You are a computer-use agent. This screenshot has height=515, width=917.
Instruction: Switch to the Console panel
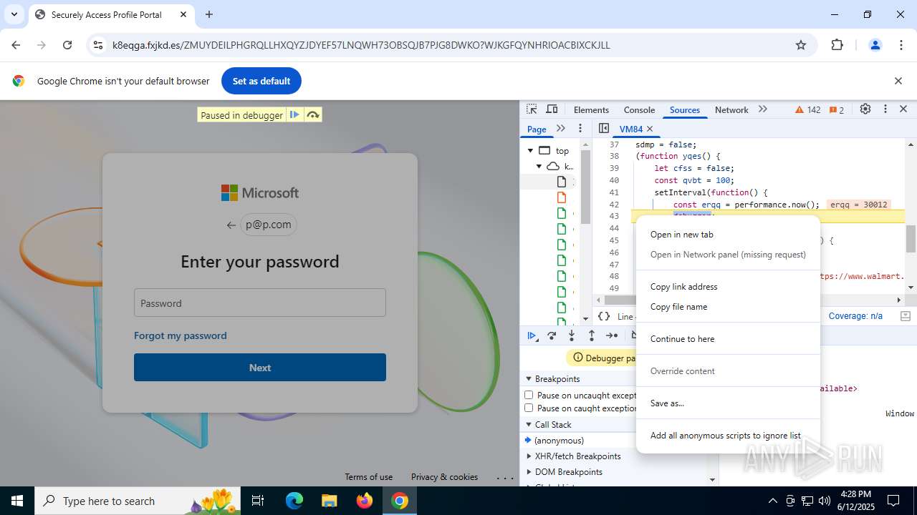click(x=639, y=110)
